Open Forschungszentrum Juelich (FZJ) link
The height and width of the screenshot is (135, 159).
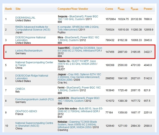pos(35,99)
